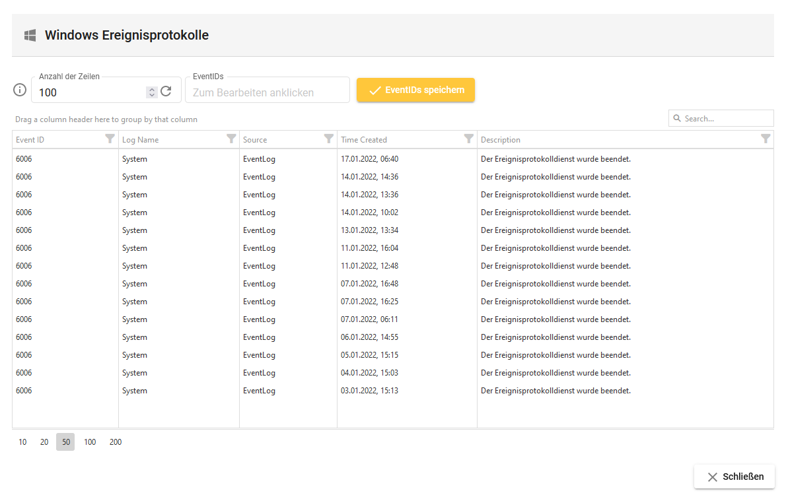Set page size to 20 rows
This screenshot has width=786, height=495.
click(44, 442)
